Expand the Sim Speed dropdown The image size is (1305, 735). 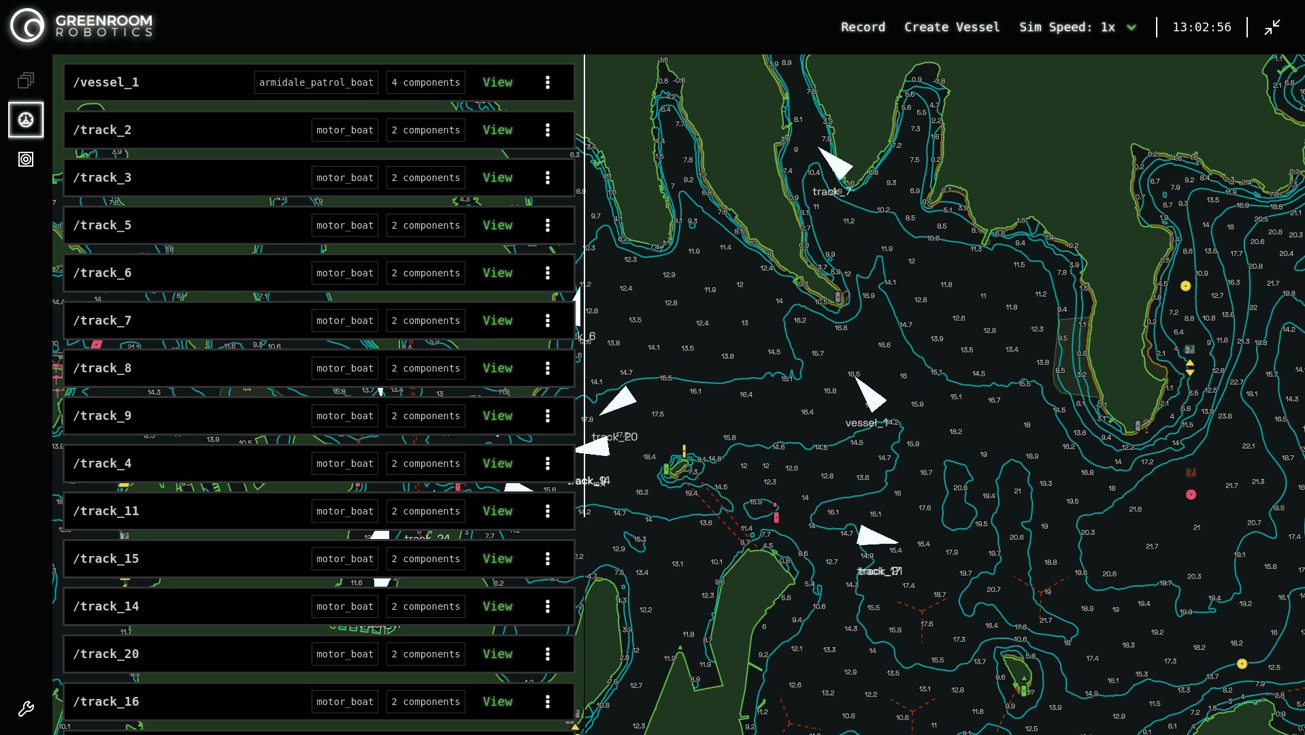1131,27
